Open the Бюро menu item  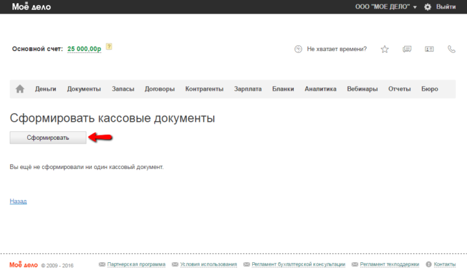(429, 89)
